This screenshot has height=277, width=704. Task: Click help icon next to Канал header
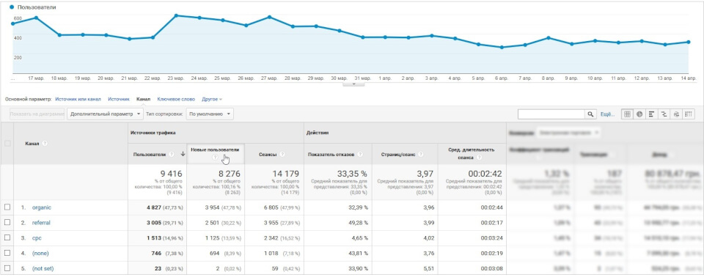point(45,144)
